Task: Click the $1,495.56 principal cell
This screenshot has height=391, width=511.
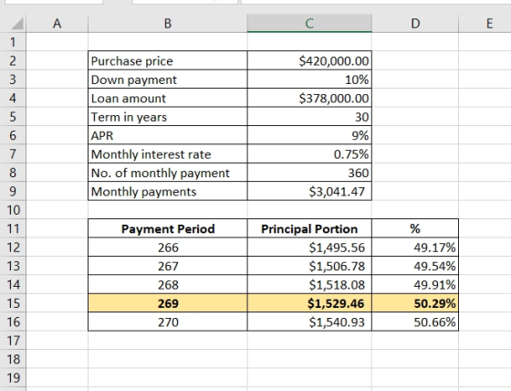Action: (309, 247)
